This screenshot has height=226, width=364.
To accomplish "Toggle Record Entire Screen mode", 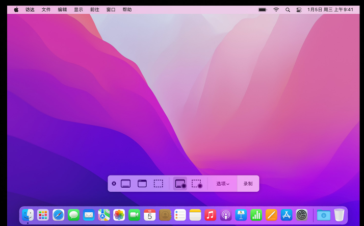I will pos(180,184).
